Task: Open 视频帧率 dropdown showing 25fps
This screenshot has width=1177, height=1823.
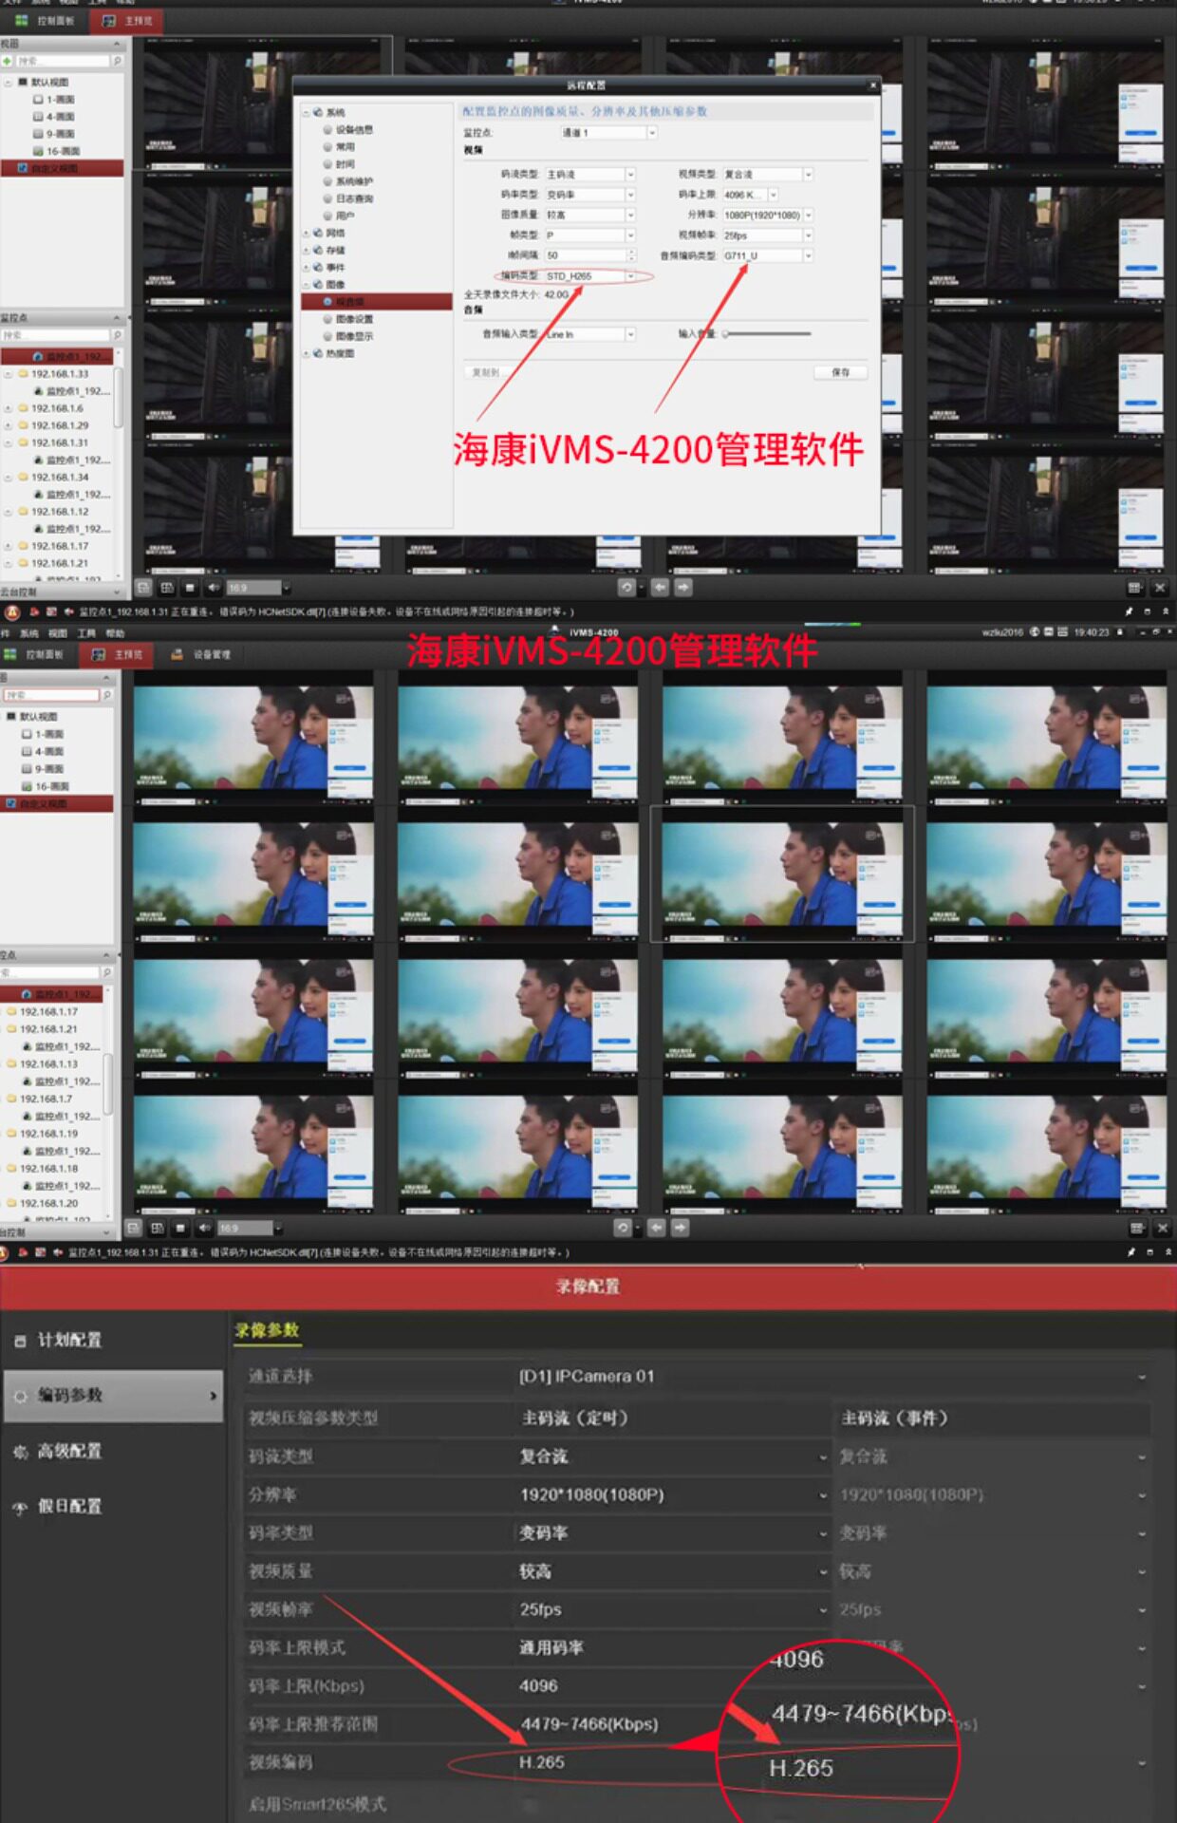Action: point(767,235)
